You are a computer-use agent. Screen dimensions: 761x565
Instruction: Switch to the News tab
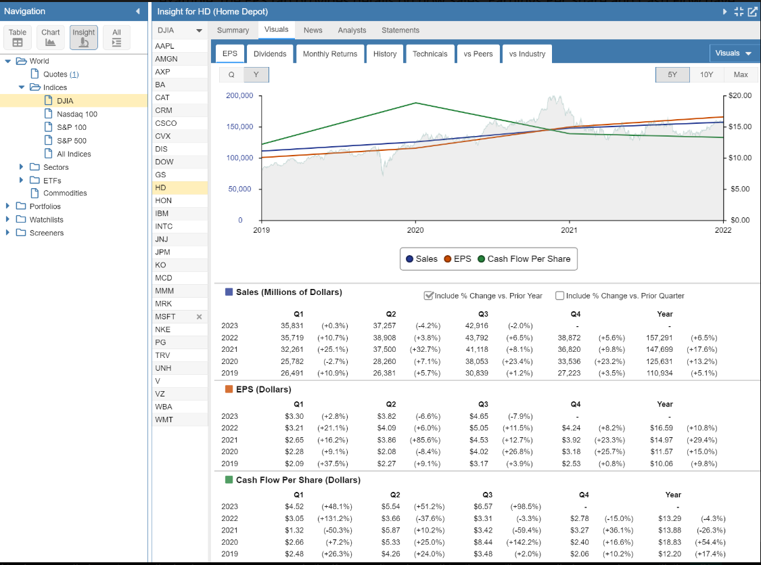[x=313, y=30]
